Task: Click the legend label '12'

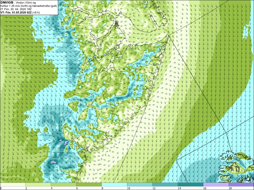Action: [154, 188]
